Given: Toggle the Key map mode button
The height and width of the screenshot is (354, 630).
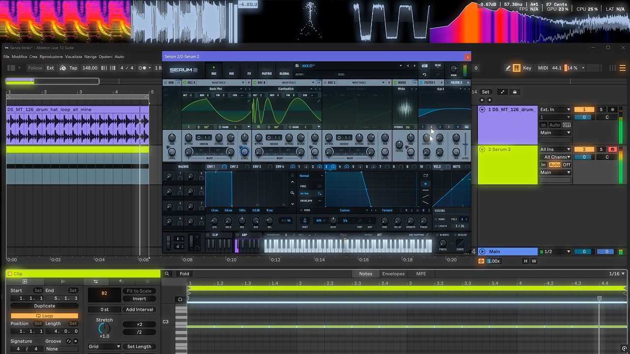Looking at the screenshot, I should click(x=527, y=68).
